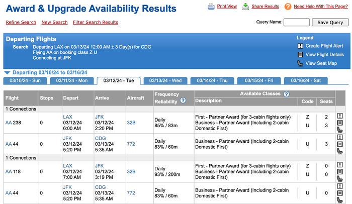Click the 93% / 200m reliability value
The width and height of the screenshot is (352, 204).
[167, 174]
